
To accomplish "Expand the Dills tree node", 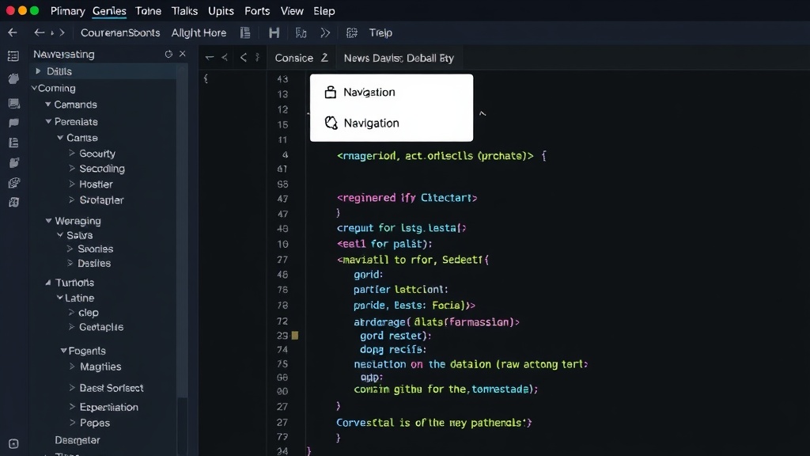I will 38,71.
